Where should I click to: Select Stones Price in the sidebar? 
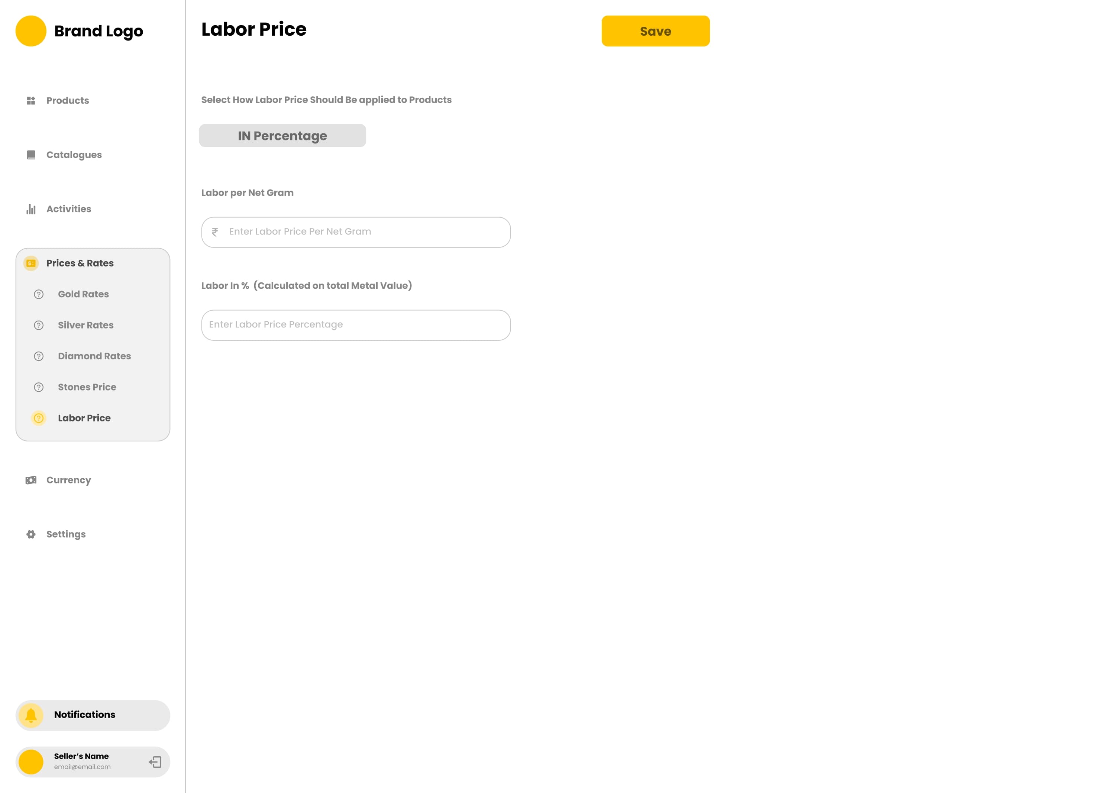(x=87, y=387)
